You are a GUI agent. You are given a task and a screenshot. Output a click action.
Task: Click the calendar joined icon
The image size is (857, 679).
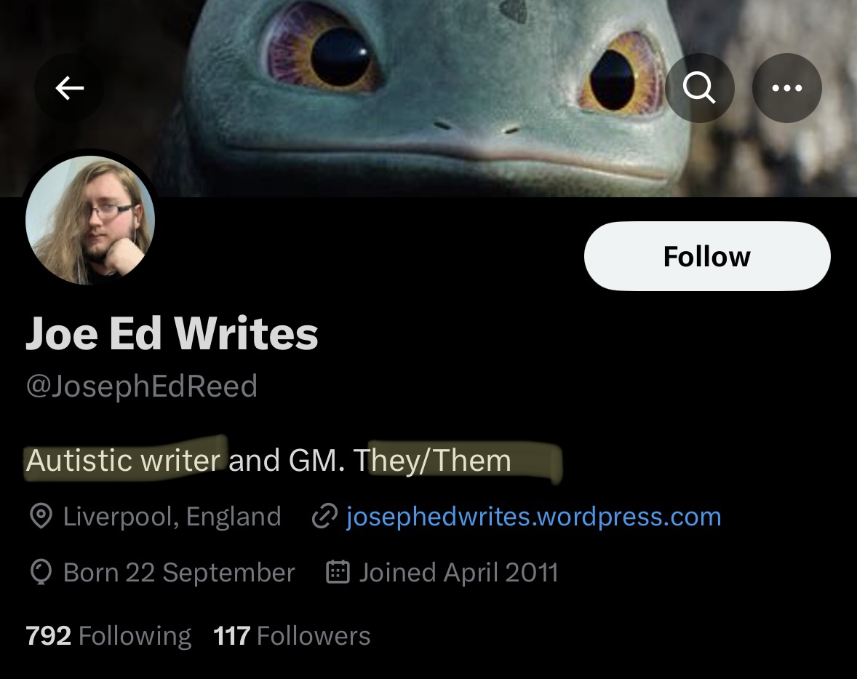click(x=338, y=572)
